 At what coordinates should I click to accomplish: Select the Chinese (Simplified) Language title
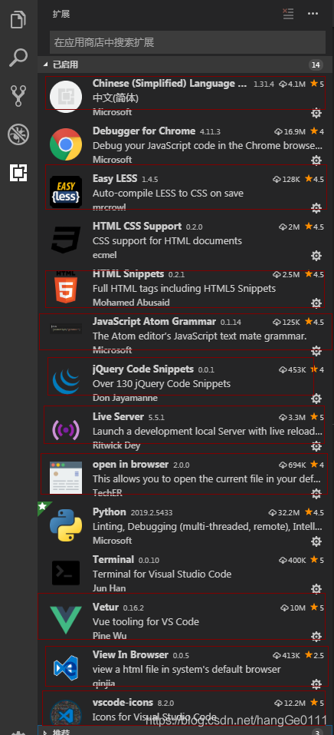(x=170, y=84)
